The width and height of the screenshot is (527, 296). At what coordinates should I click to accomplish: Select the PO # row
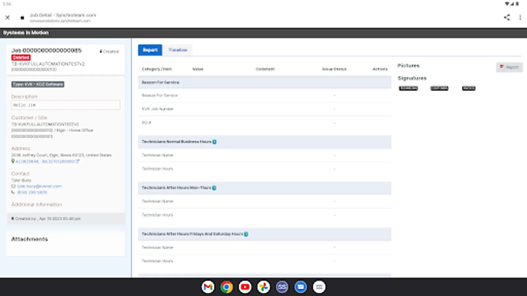tap(265, 123)
